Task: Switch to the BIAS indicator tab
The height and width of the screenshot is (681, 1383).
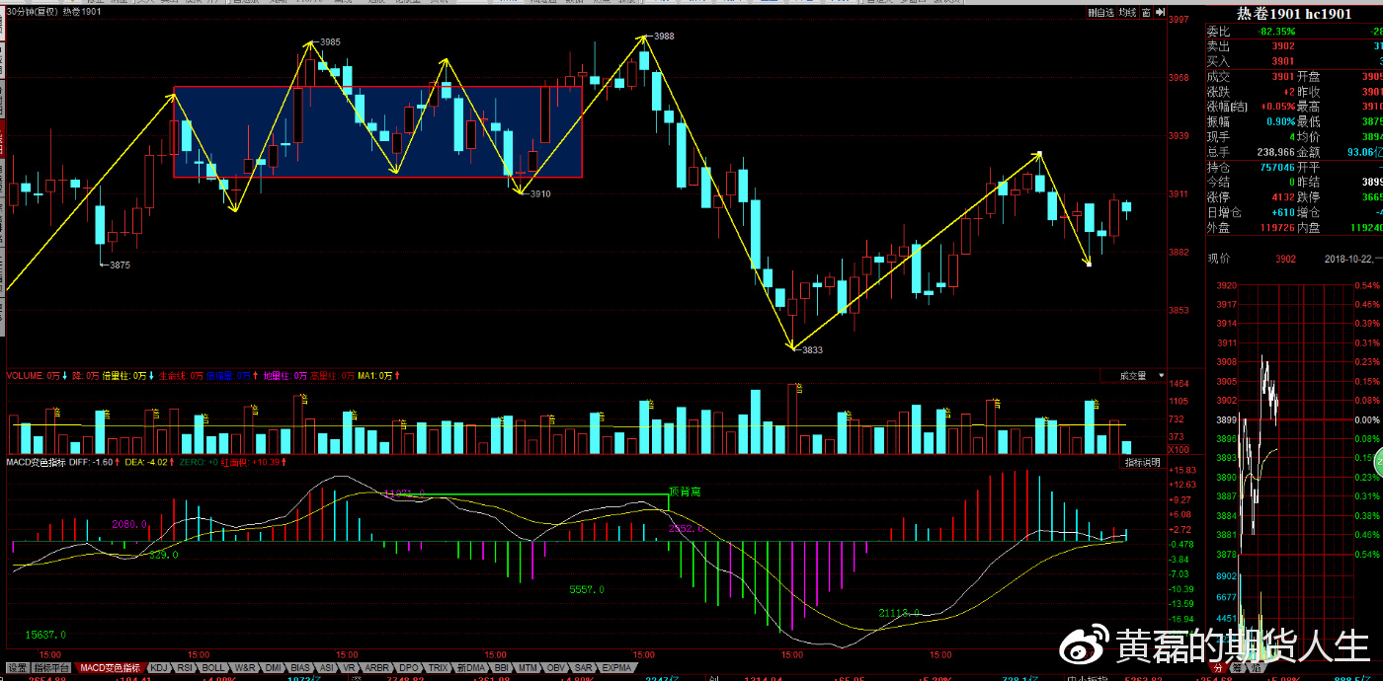Action: 300,668
